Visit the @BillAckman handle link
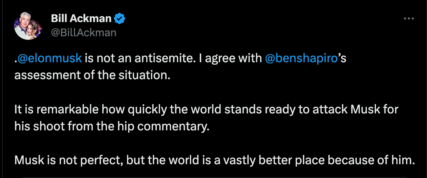The width and height of the screenshot is (427, 178). tap(84, 32)
